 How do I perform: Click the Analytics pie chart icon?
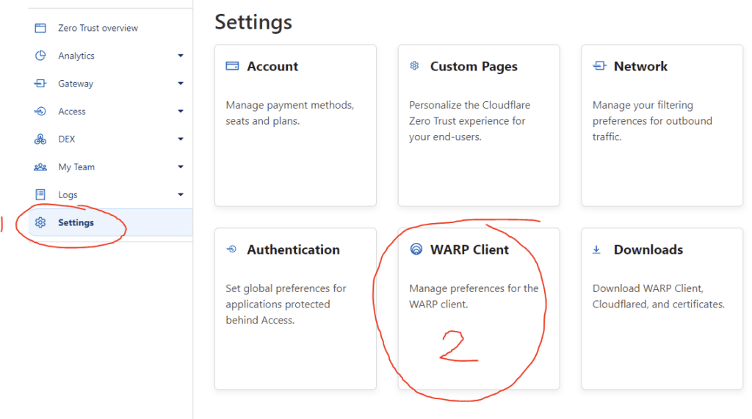point(40,56)
